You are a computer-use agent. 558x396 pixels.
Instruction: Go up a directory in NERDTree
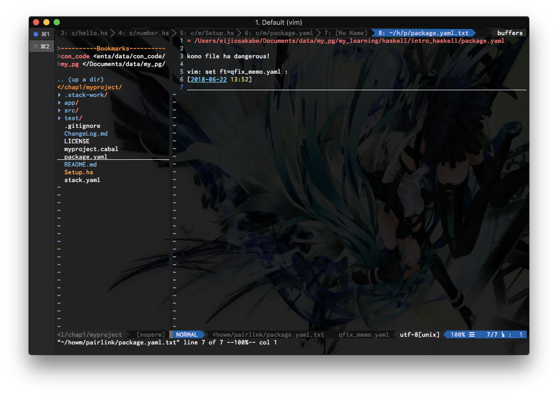80,79
